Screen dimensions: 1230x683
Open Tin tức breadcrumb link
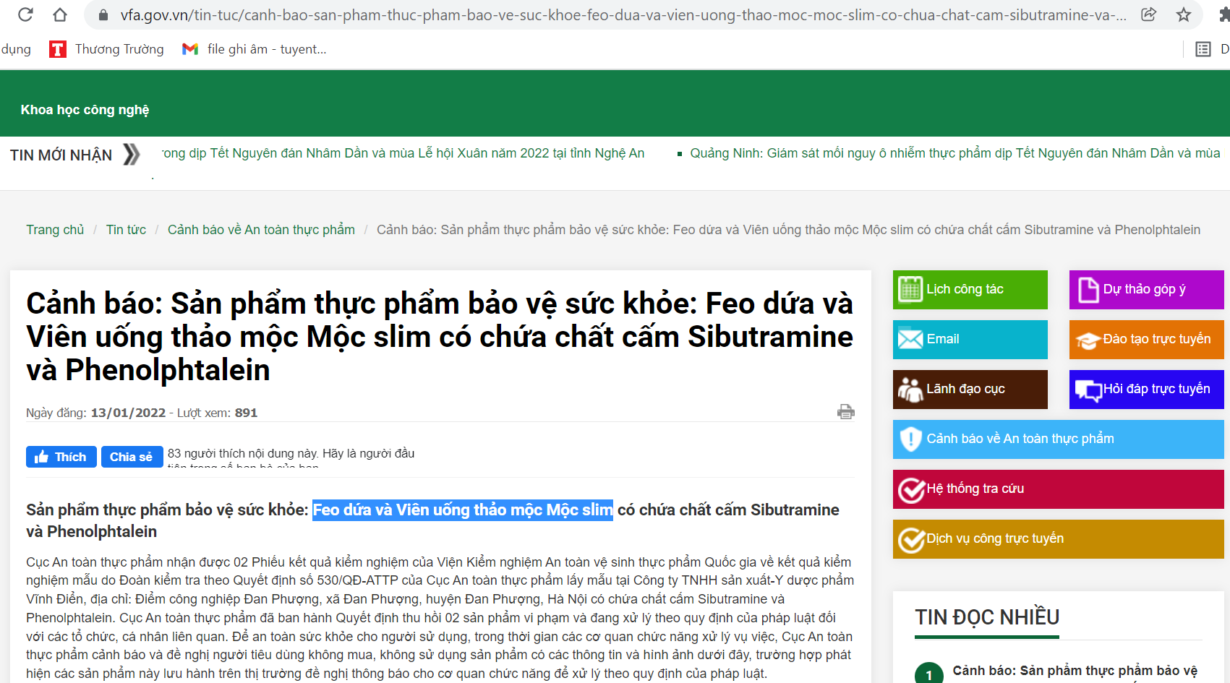126,230
